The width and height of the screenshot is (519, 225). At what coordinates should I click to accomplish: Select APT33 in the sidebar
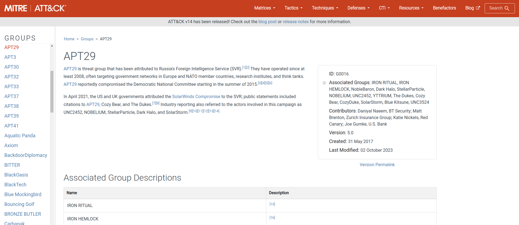[11, 87]
